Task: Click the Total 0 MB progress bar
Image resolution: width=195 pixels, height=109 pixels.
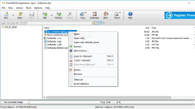Action: coord(110,102)
